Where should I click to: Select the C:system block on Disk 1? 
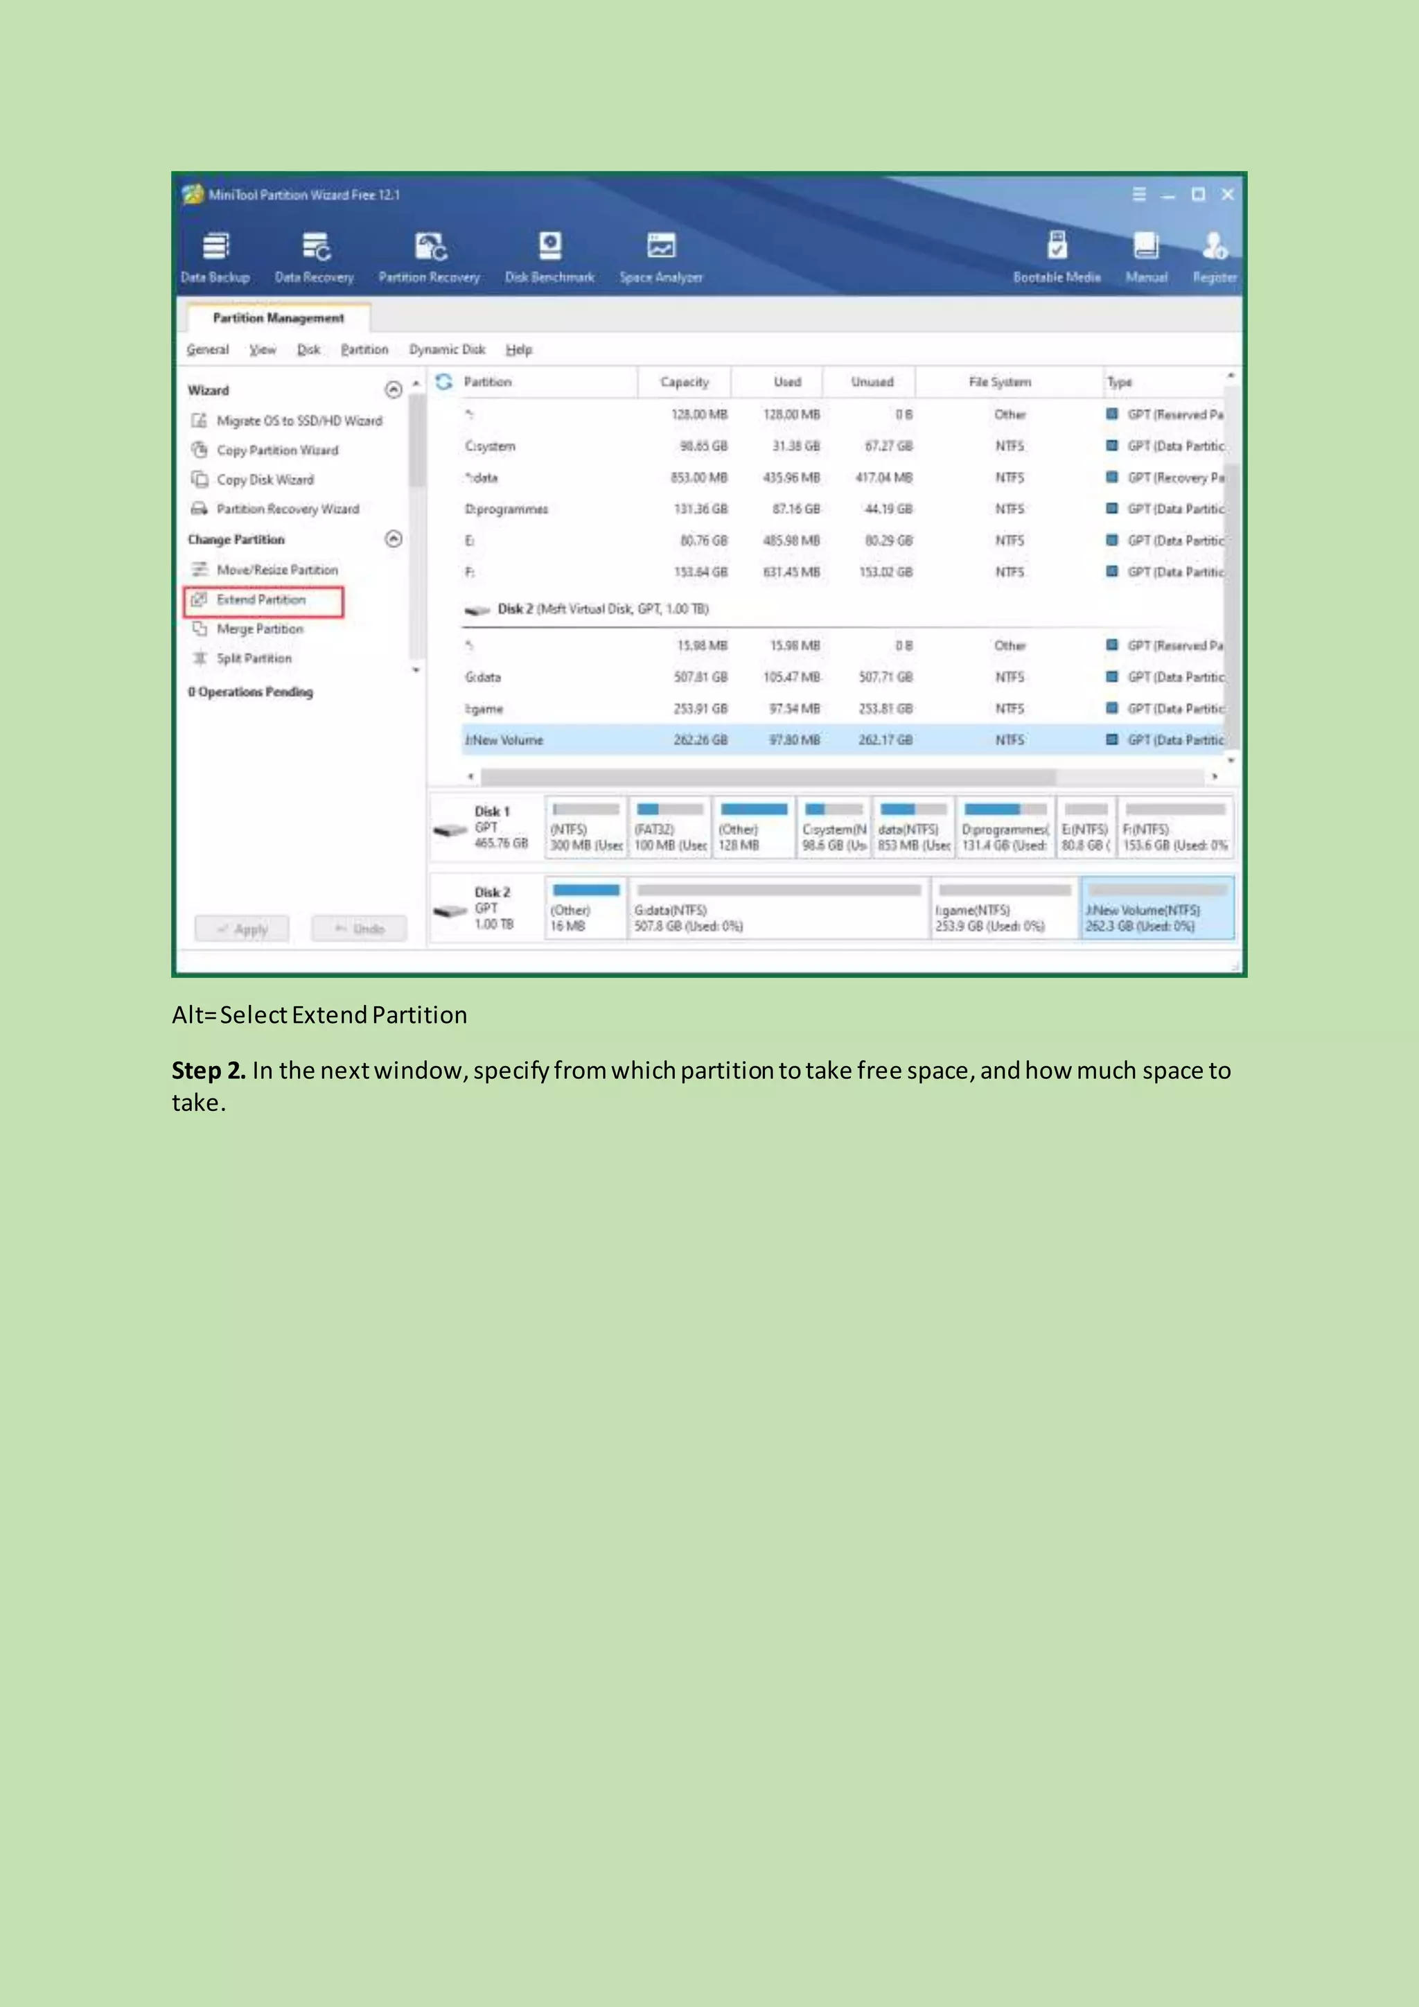point(834,827)
